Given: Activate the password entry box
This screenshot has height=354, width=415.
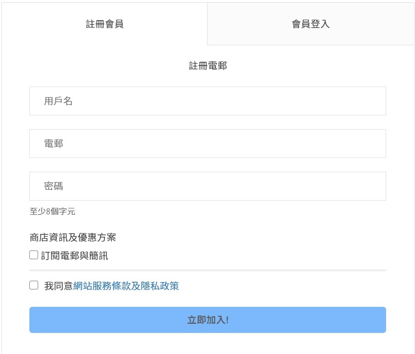Looking at the screenshot, I should point(207,186).
